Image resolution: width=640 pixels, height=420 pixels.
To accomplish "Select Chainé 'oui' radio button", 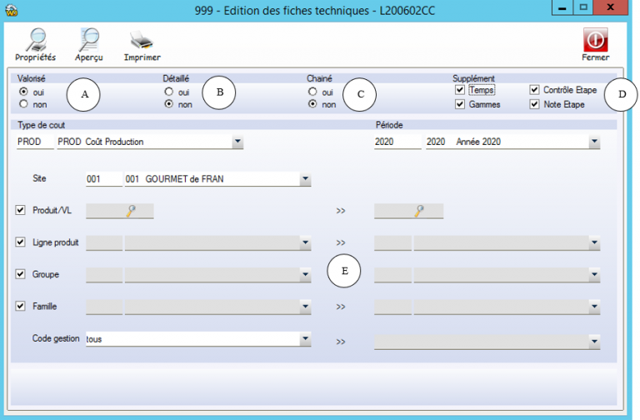I will tap(312, 92).
